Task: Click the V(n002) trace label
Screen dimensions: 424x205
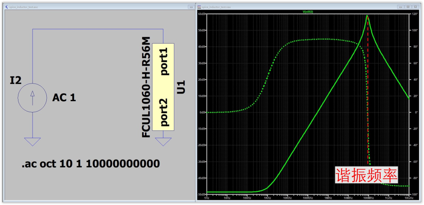Action: 308,12
